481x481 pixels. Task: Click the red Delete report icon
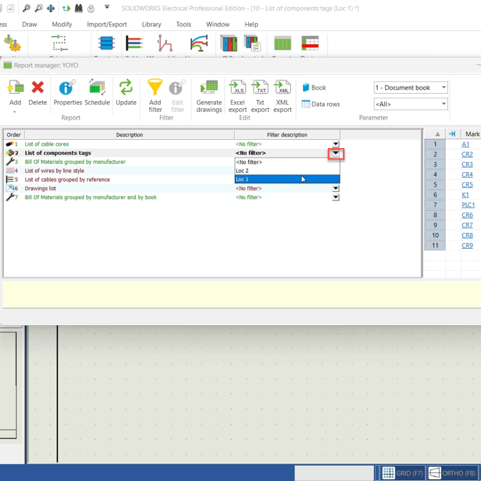[37, 87]
